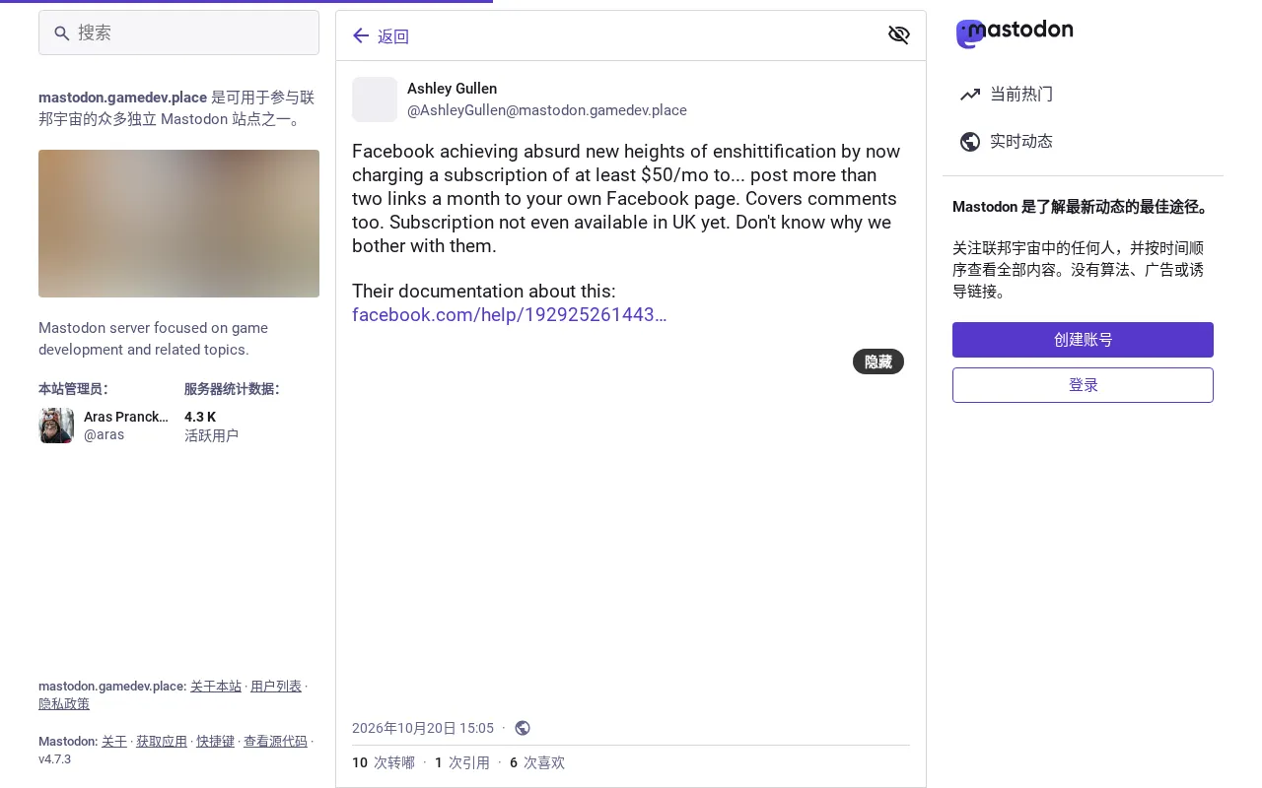Open 查看源代码 link
Screen dimensions: 1262x788
click(x=275, y=742)
